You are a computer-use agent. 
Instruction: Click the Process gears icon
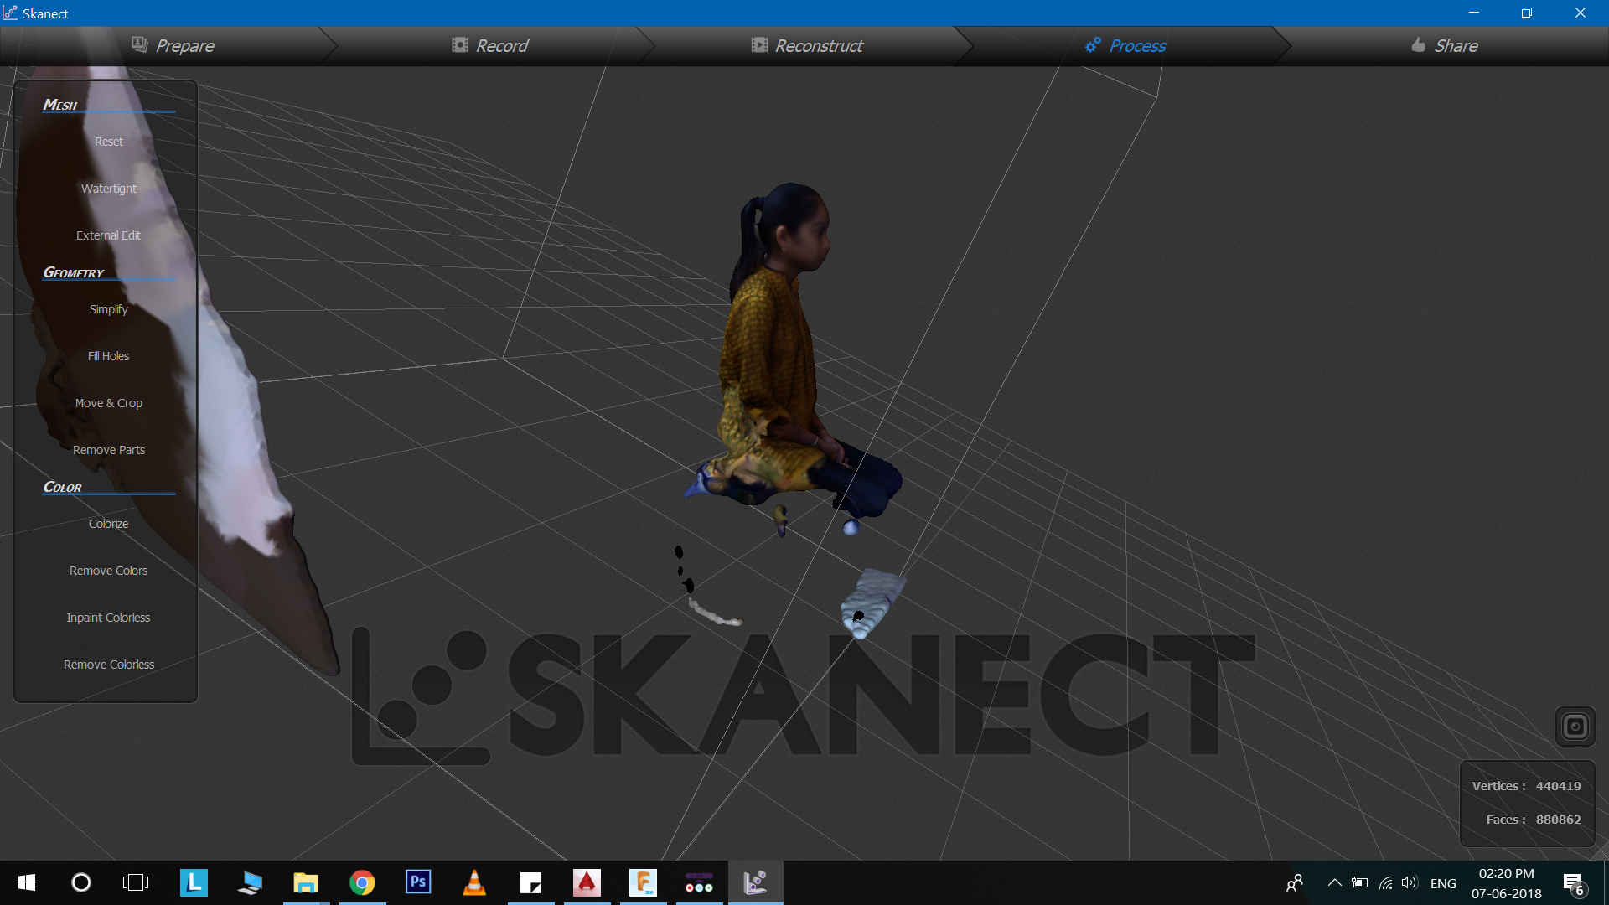point(1093,44)
